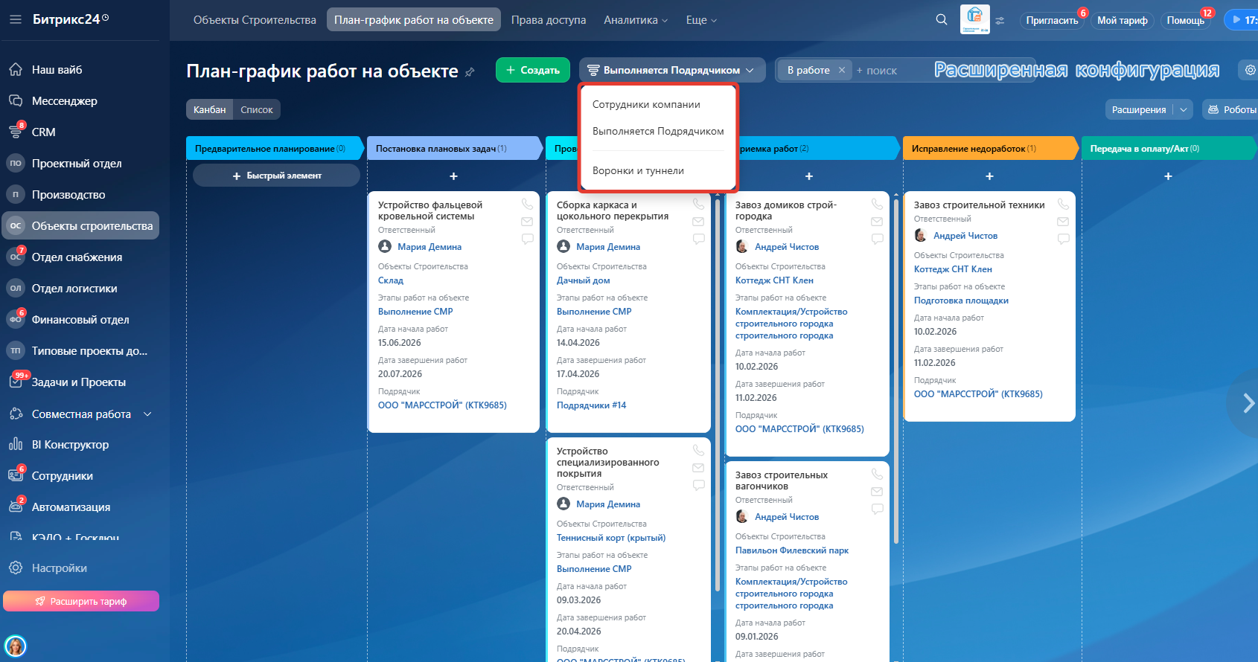
Task: Open 'Мой тариф' button
Action: tap(1123, 20)
